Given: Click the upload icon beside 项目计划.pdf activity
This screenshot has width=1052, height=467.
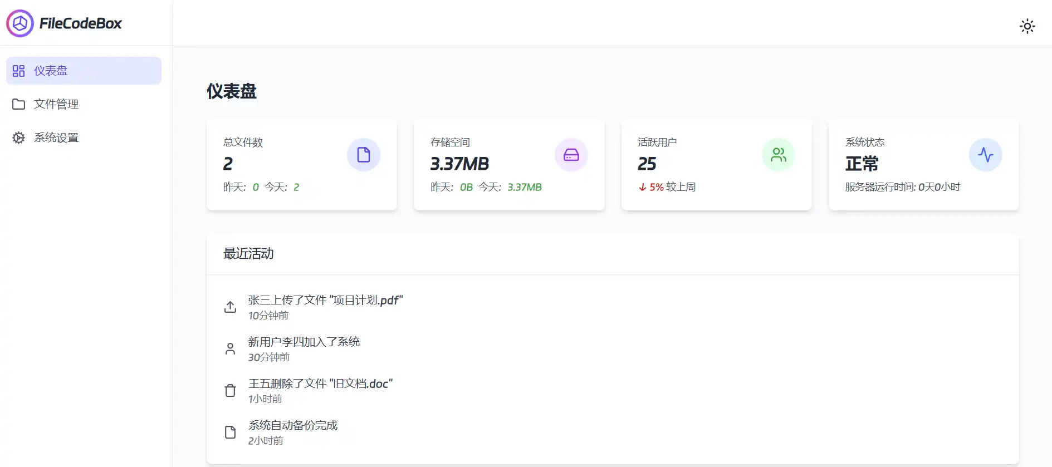Looking at the screenshot, I should coord(230,307).
